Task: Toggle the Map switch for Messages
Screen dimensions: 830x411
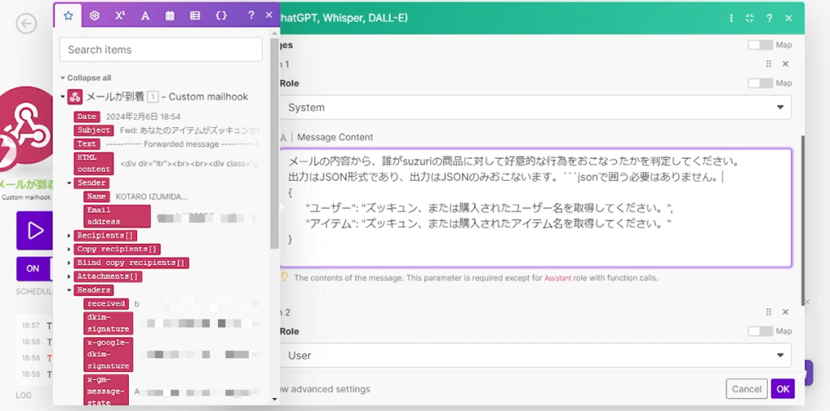Action: [759, 45]
